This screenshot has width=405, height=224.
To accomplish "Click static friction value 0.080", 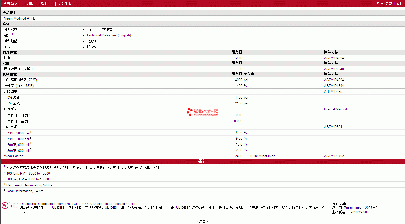I will (x=238, y=121).
